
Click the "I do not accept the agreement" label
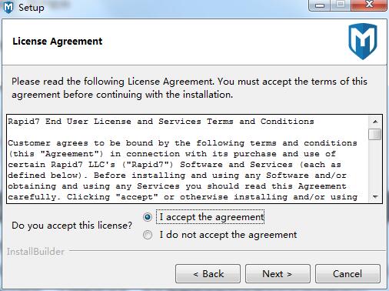(228, 235)
